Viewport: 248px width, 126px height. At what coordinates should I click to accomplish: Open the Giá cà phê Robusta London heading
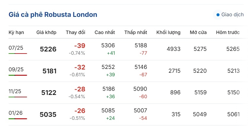click(x=53, y=14)
